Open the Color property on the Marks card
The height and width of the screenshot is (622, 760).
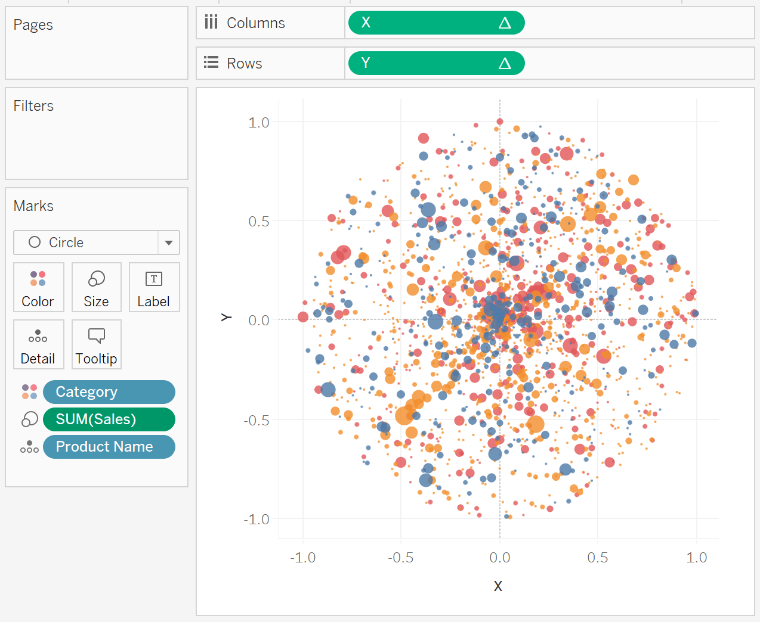[x=38, y=287]
